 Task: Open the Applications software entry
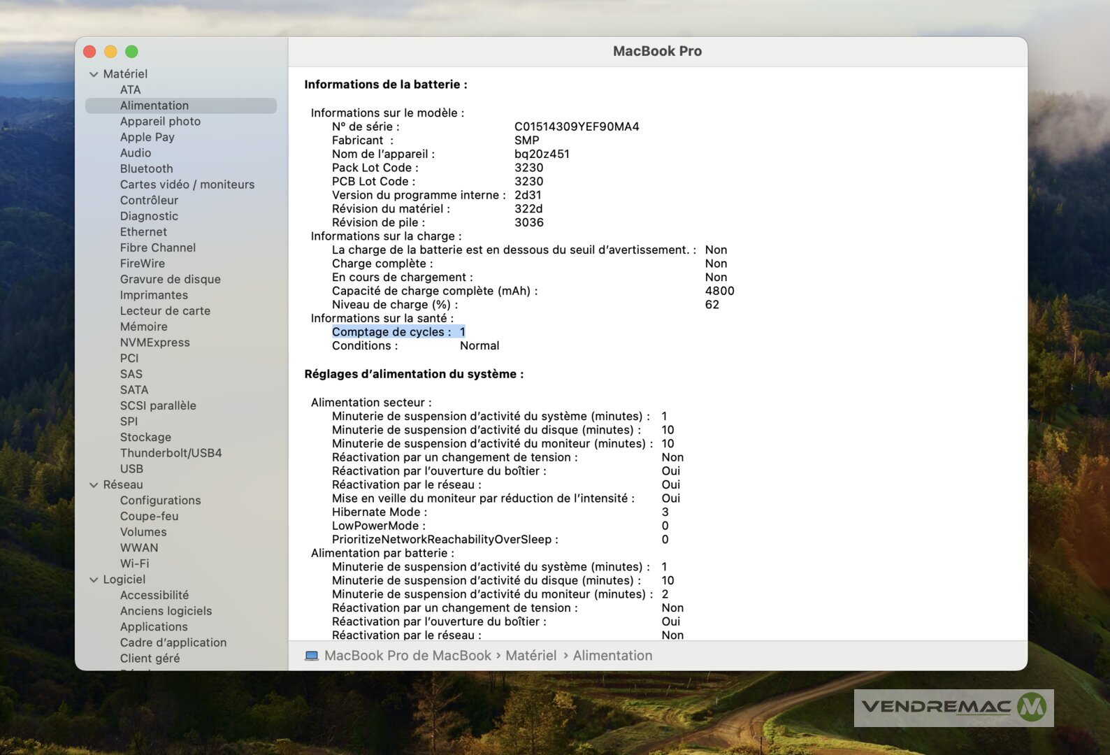coord(154,627)
